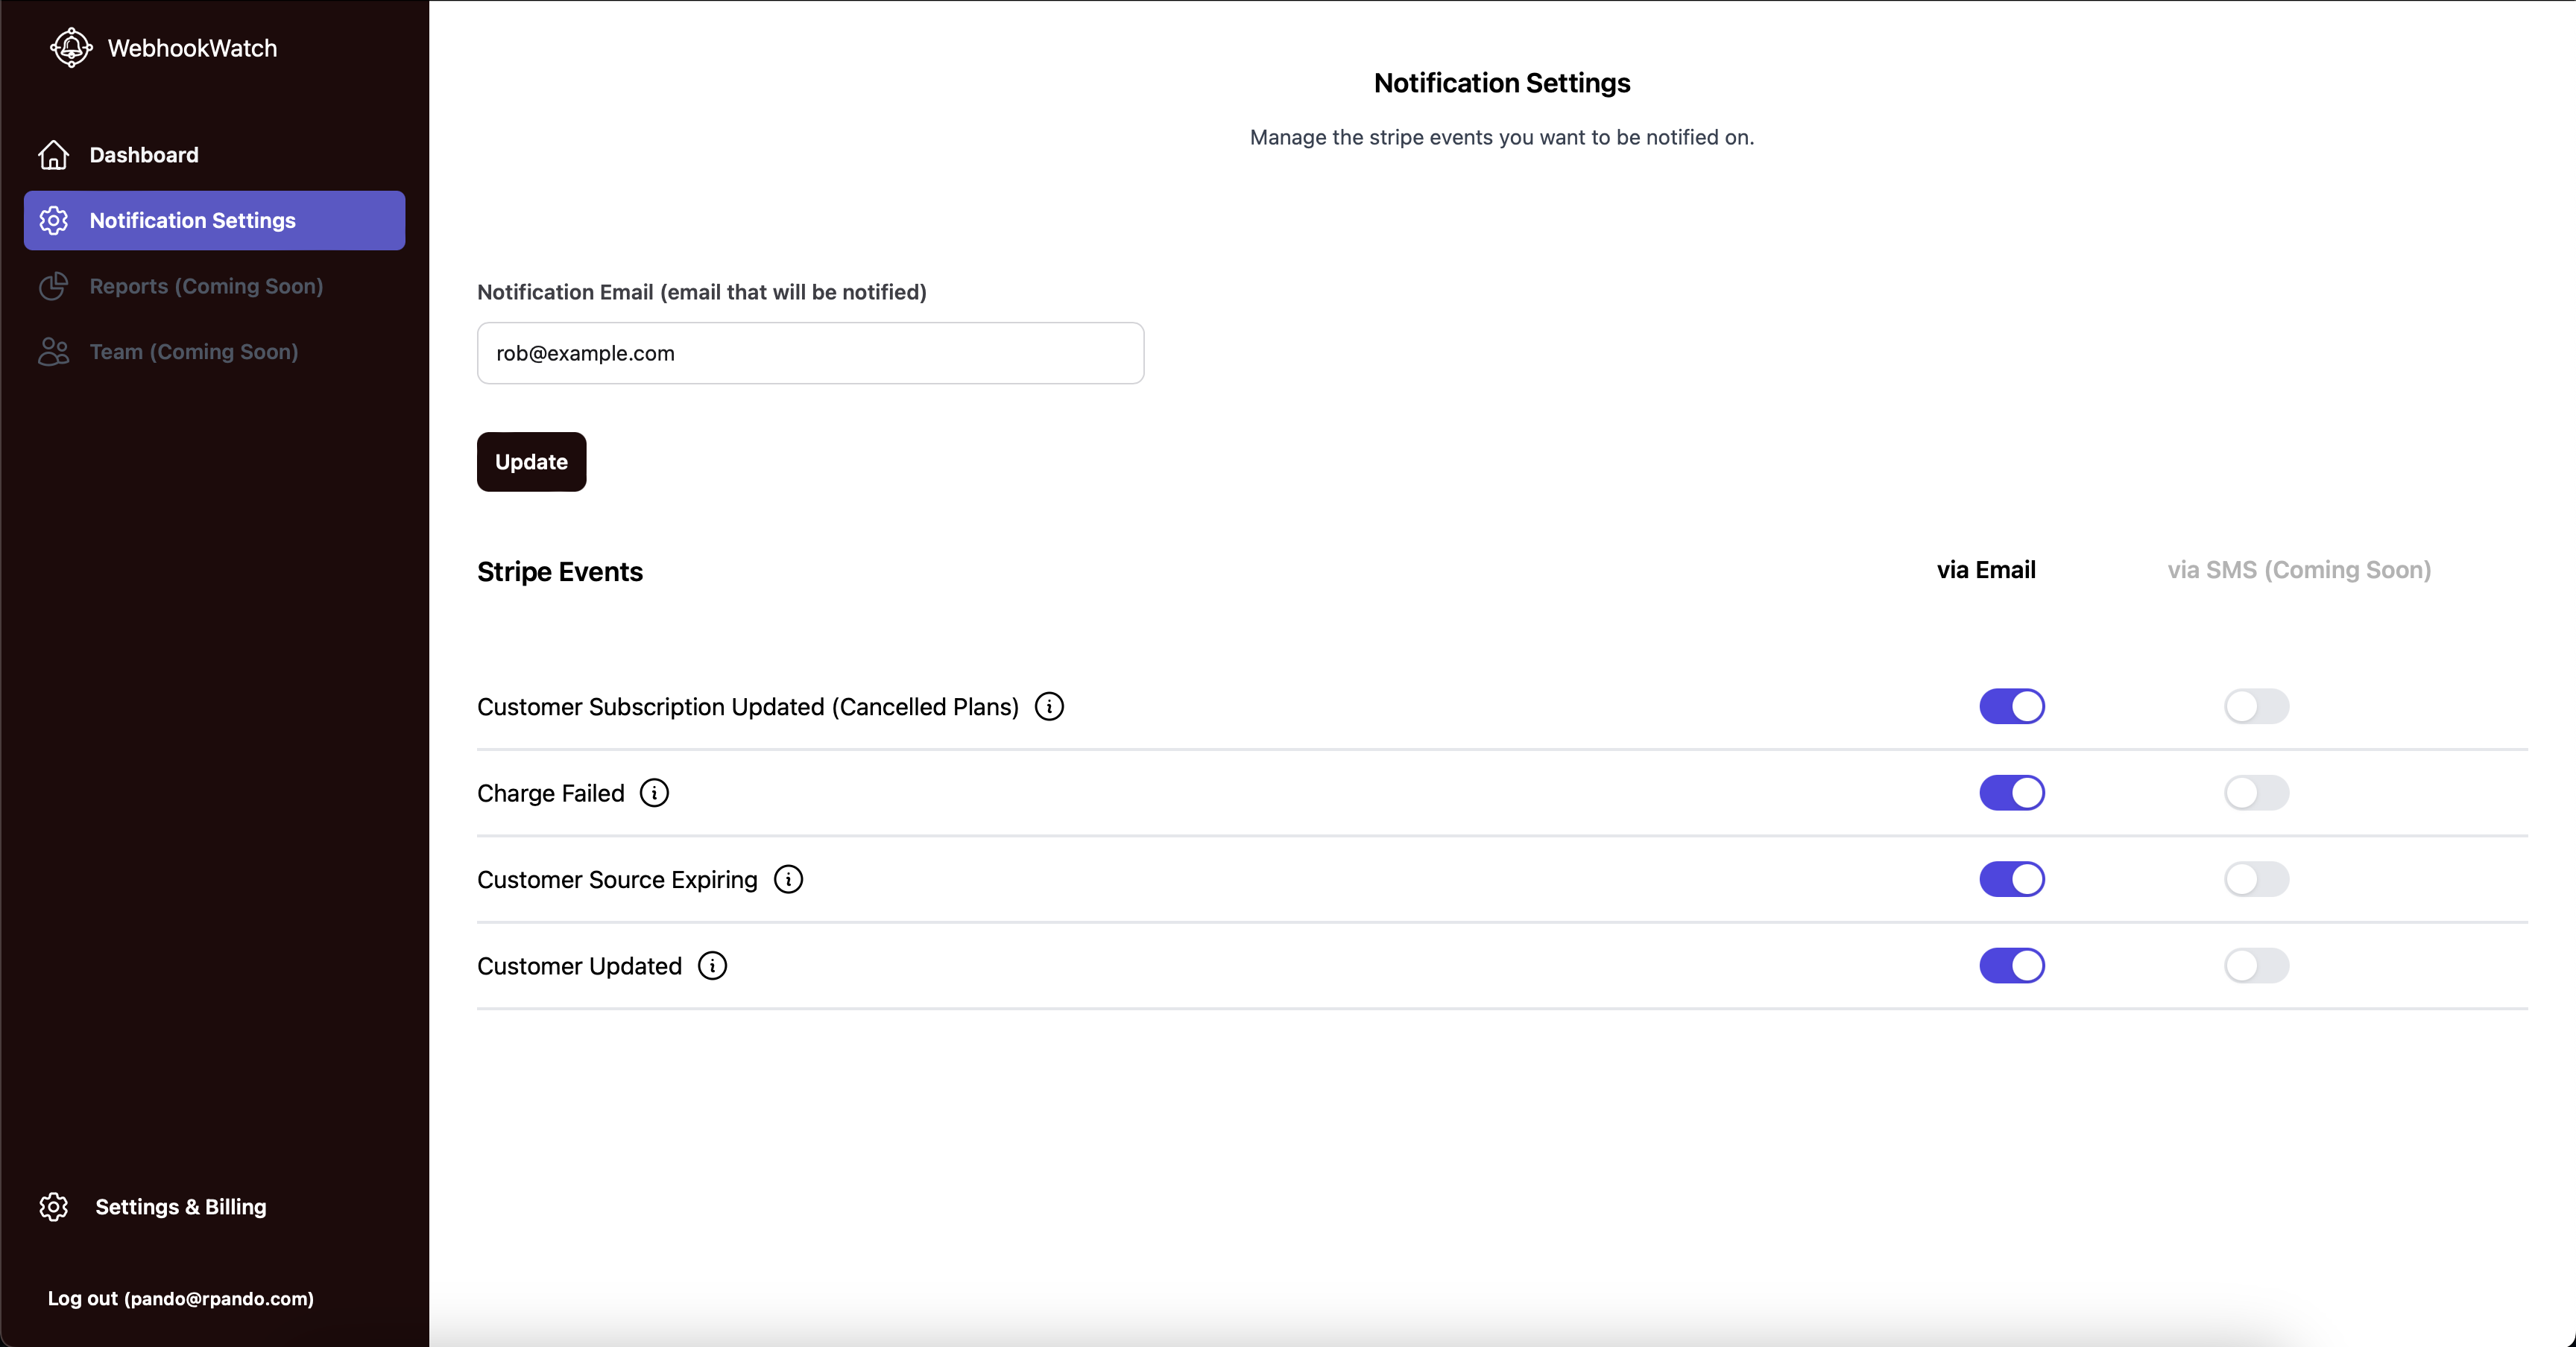Click the Settings & Billing gear icon
Image resolution: width=2576 pixels, height=1347 pixels.
click(x=53, y=1206)
